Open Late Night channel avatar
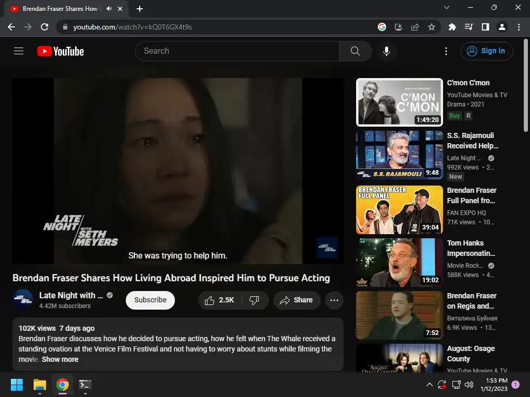Viewport: 530px width, 397px height. pyautogui.click(x=23, y=299)
